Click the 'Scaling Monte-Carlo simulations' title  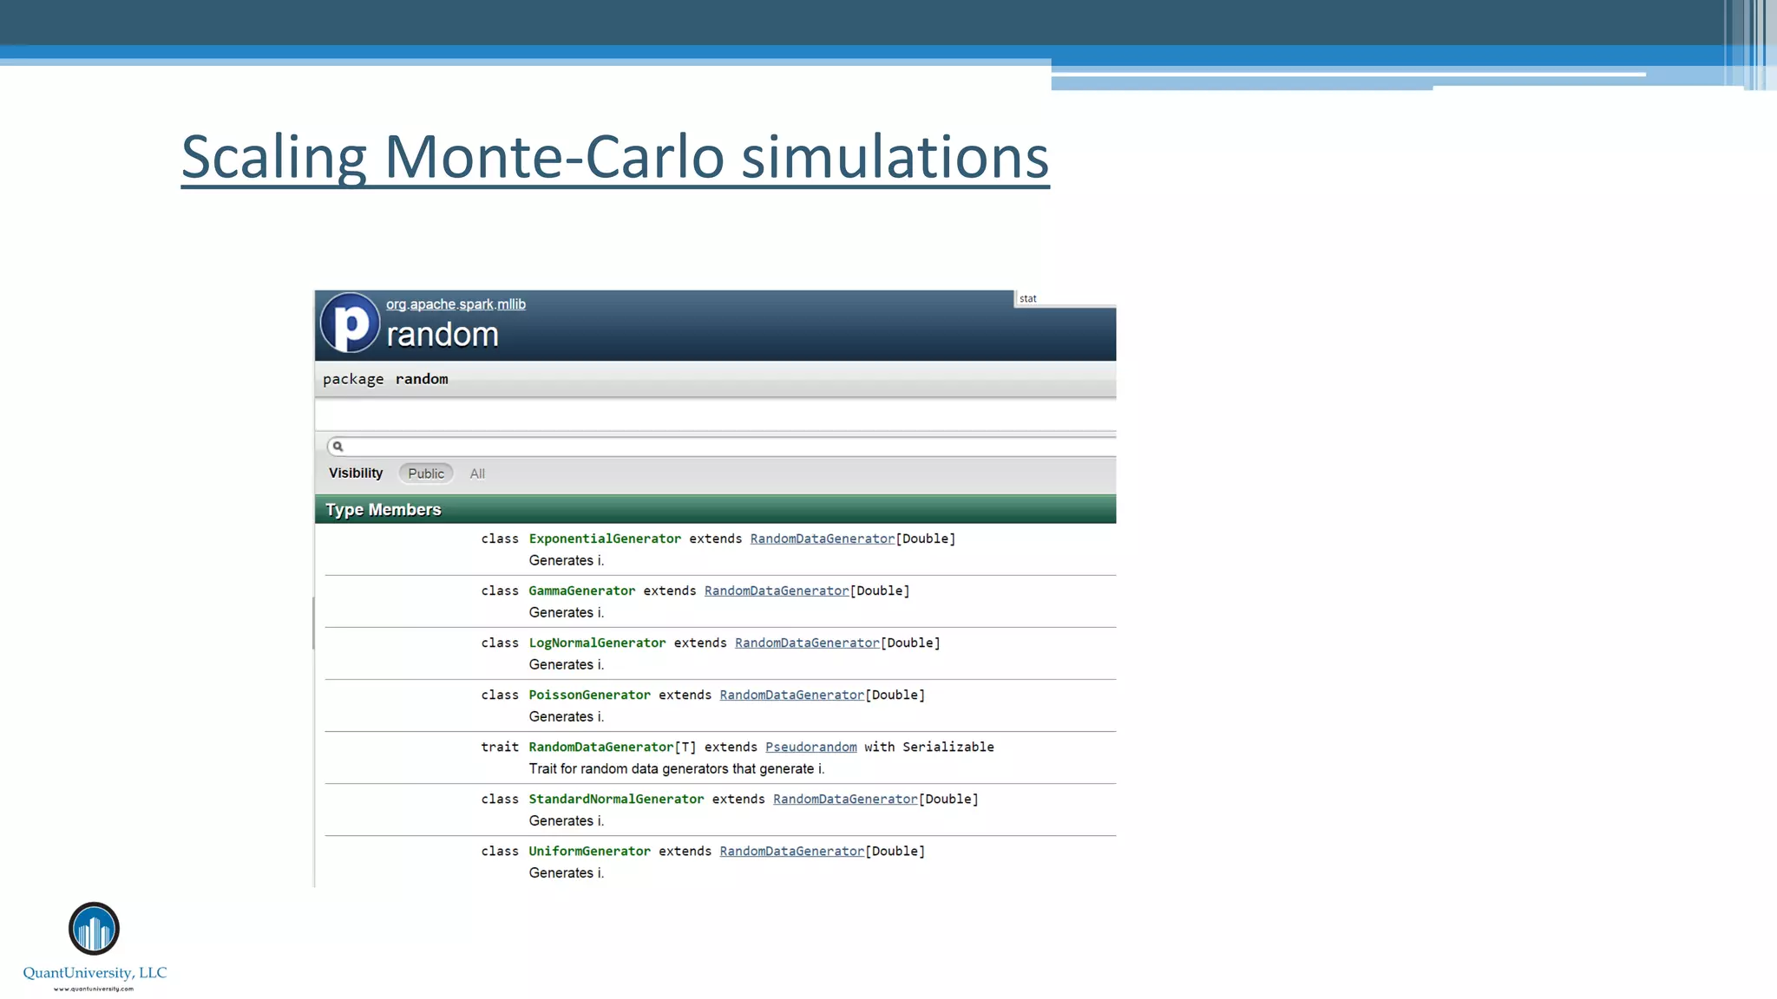615,157
